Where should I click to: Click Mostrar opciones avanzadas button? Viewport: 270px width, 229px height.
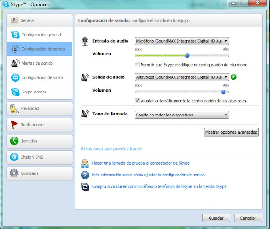pyautogui.click(x=231, y=132)
